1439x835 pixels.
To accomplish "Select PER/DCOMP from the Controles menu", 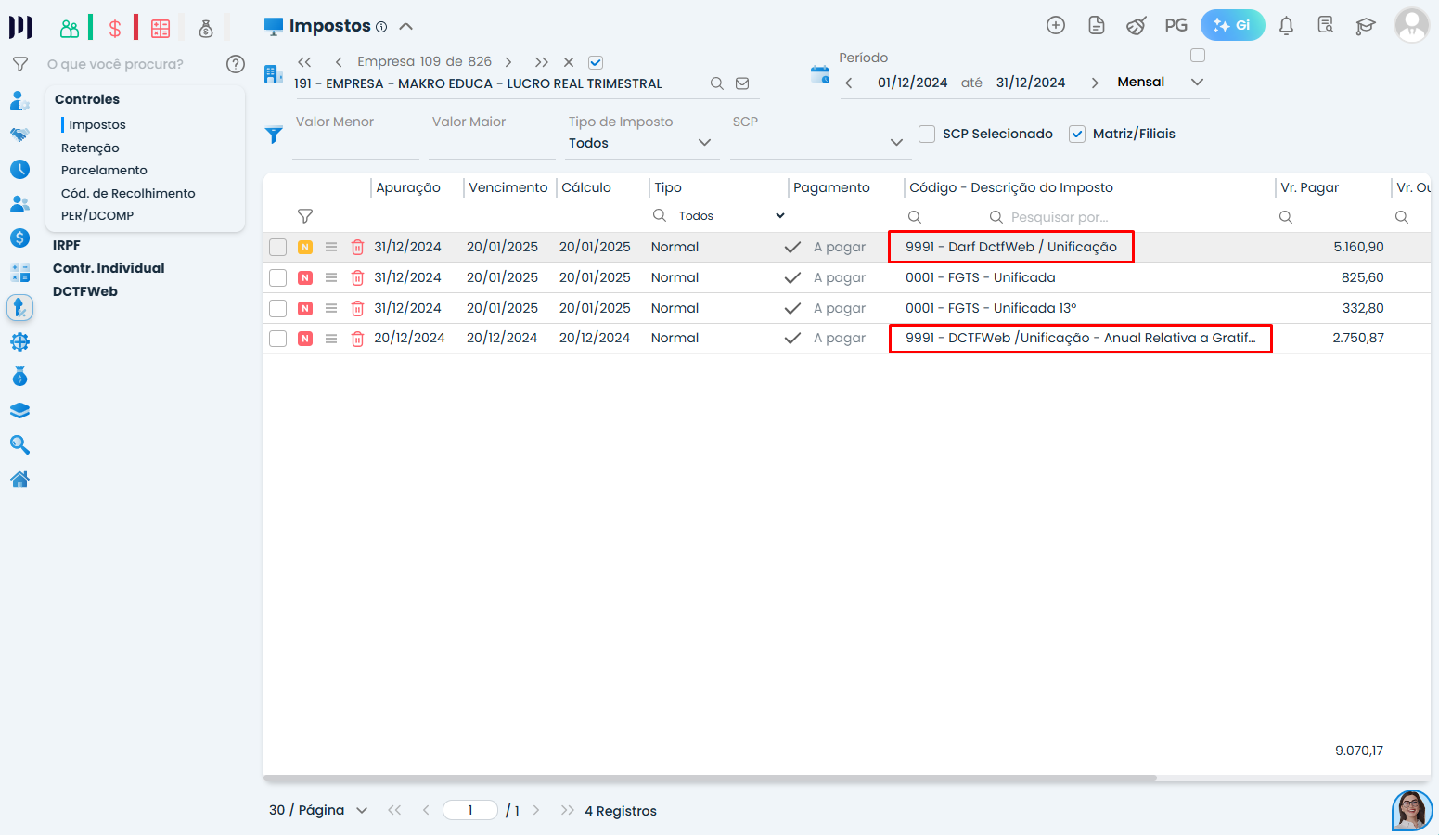I will 97,215.
